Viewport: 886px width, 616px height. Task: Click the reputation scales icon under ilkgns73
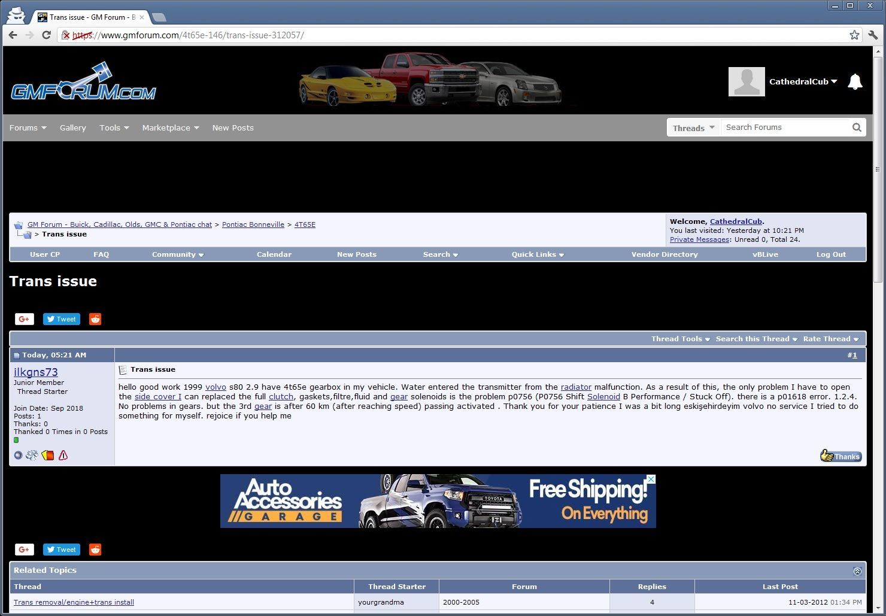tap(32, 456)
